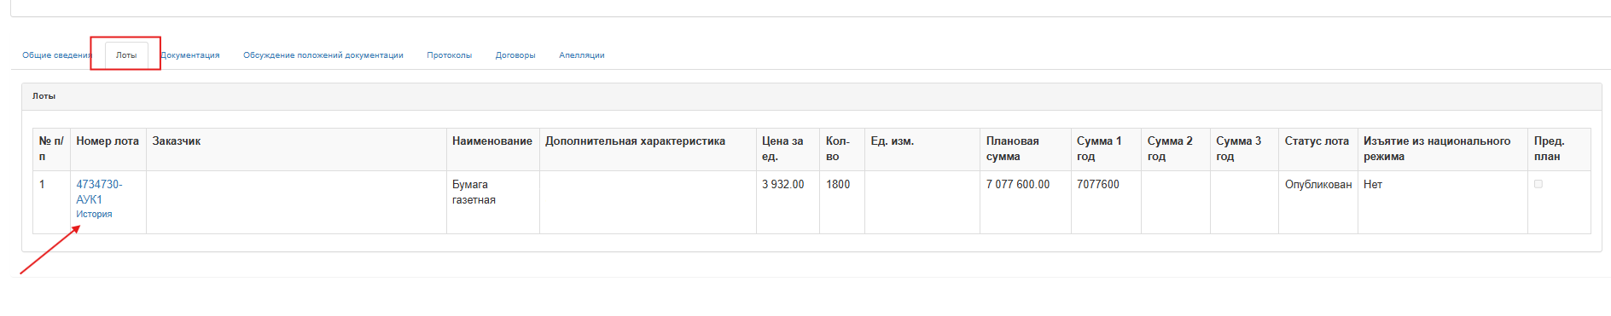Switch to the Документация tab
The height and width of the screenshot is (316, 1611).
(x=190, y=55)
